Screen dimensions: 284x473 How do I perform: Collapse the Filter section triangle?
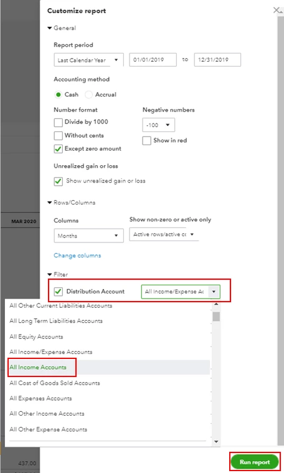[x=50, y=274]
